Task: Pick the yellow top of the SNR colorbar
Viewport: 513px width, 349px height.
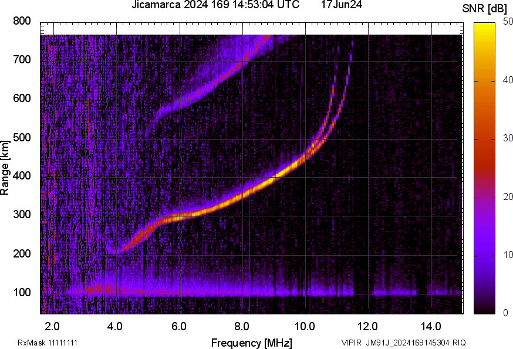Action: click(x=484, y=26)
